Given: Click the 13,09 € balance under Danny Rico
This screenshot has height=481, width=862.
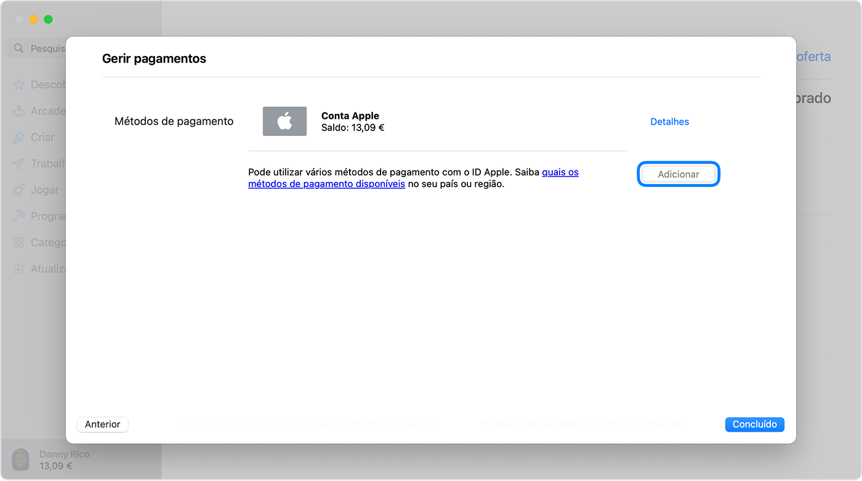Looking at the screenshot, I should [x=56, y=466].
